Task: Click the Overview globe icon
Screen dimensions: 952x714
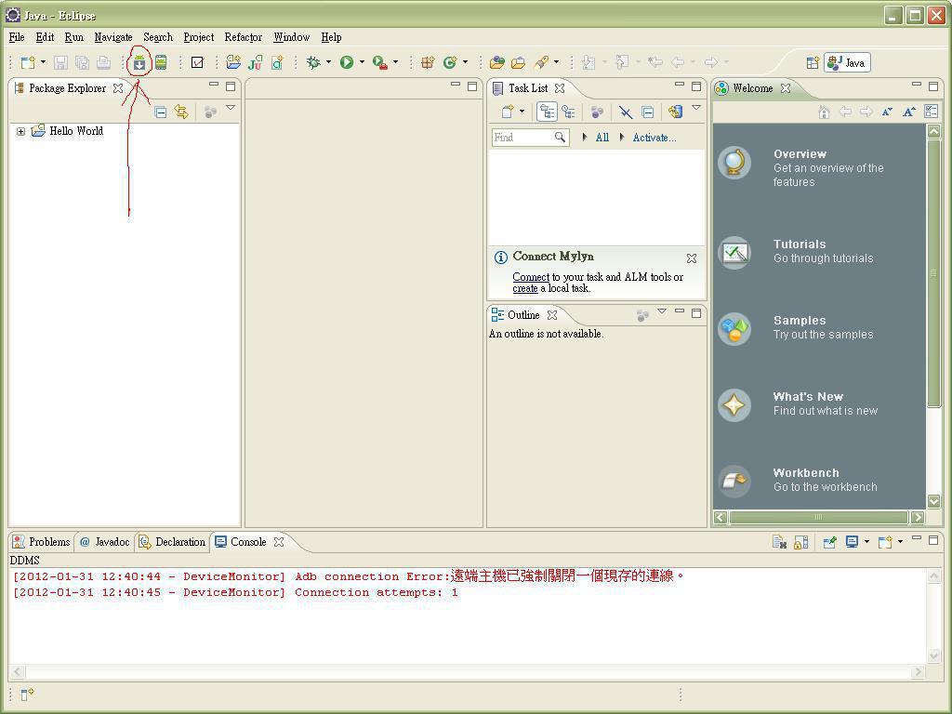Action: click(734, 163)
